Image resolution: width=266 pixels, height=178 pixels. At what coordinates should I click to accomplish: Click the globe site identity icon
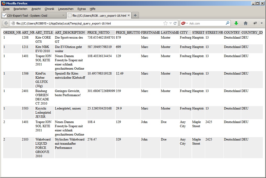(x=13, y=23)
